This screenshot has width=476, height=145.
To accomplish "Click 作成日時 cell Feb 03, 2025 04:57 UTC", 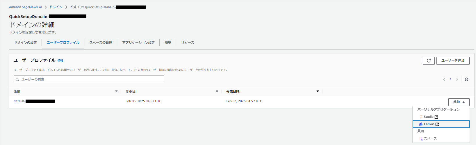I will click(244, 101).
